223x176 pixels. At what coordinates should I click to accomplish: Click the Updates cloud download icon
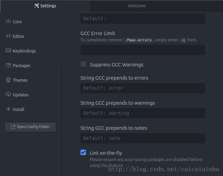pyautogui.click(x=8, y=95)
